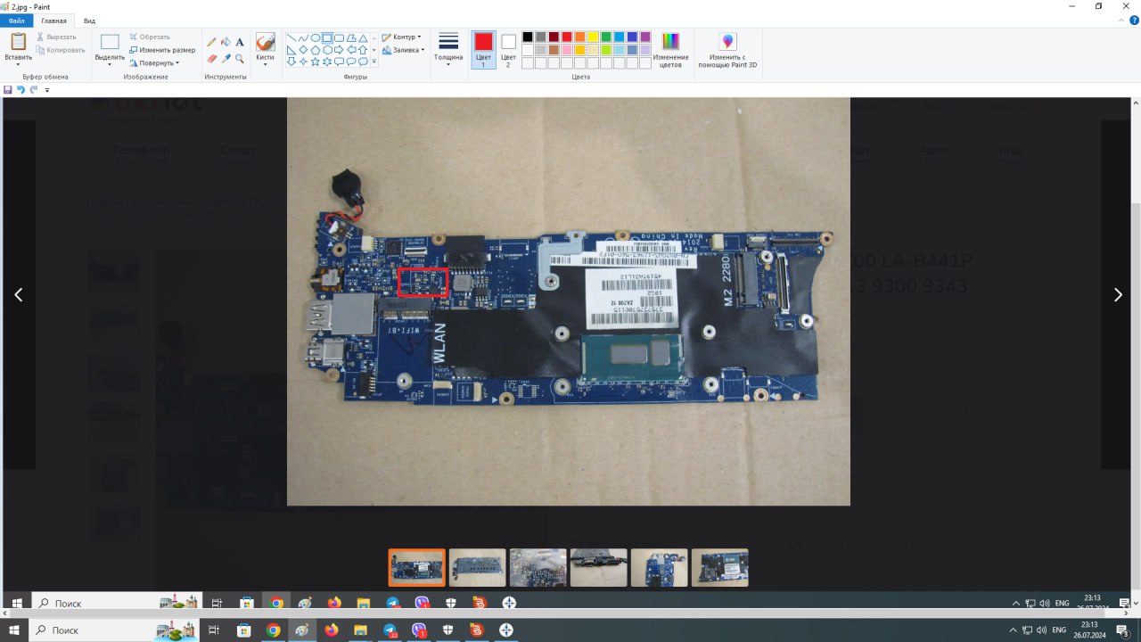Screen dimensions: 1141x642
Task: Click the Save icon in quick access toolbar
Action: coord(8,90)
